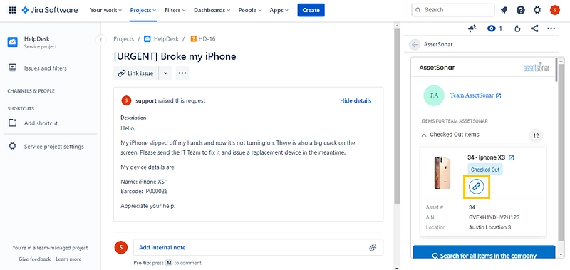570x270 pixels.
Task: Click Projects in the breadcrumb
Action: [x=123, y=39]
